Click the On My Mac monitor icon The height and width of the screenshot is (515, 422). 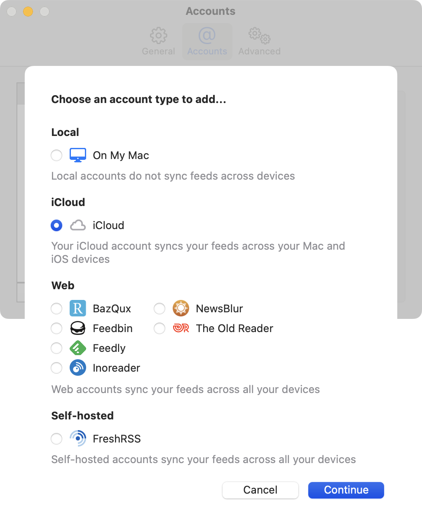point(78,155)
